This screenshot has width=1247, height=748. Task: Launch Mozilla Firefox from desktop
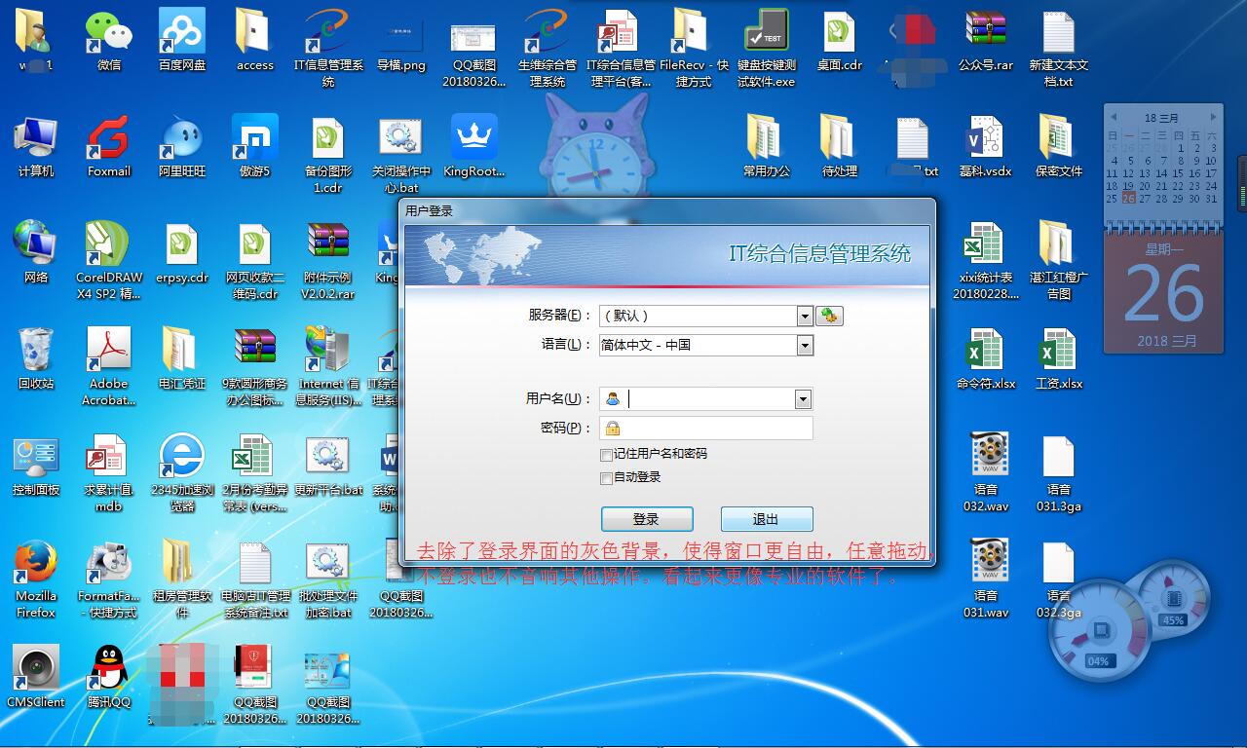pos(36,580)
